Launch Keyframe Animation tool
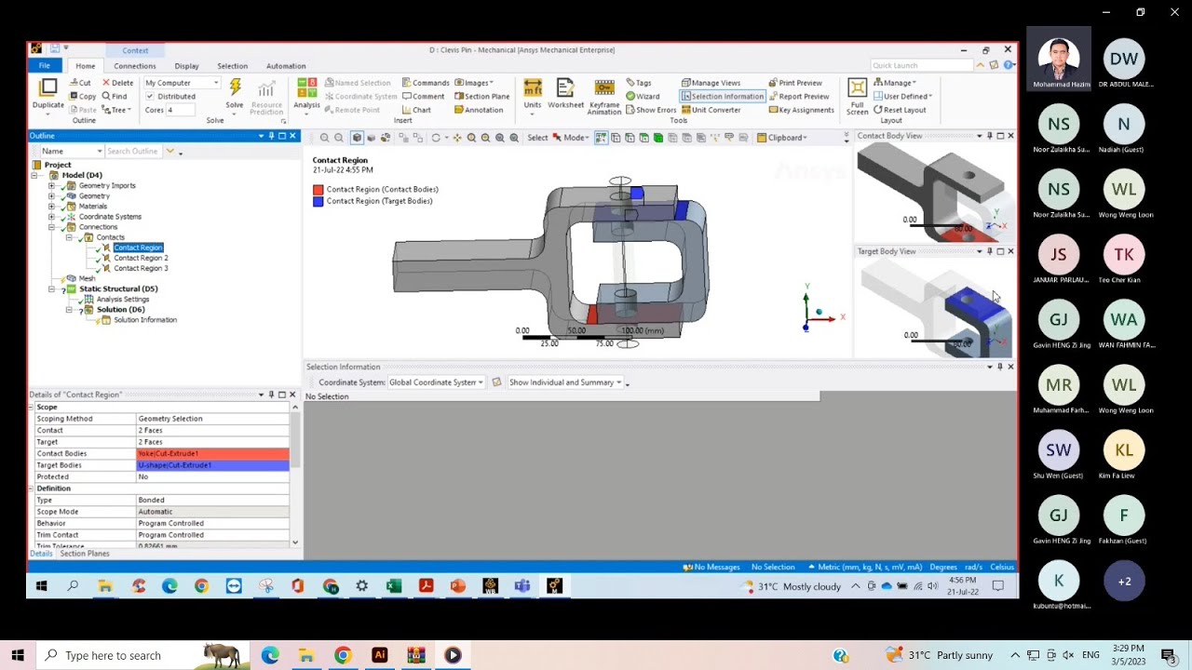The height and width of the screenshot is (670, 1192). 604,97
